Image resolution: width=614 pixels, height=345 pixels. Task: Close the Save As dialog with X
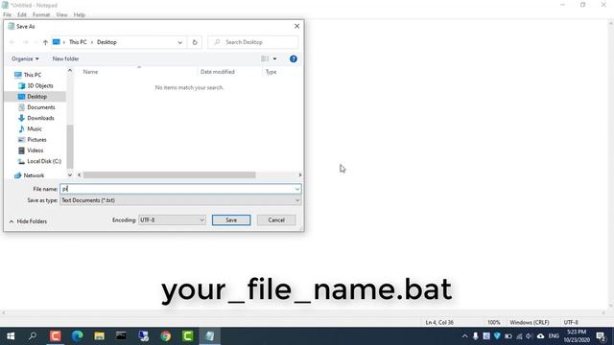pyautogui.click(x=296, y=26)
